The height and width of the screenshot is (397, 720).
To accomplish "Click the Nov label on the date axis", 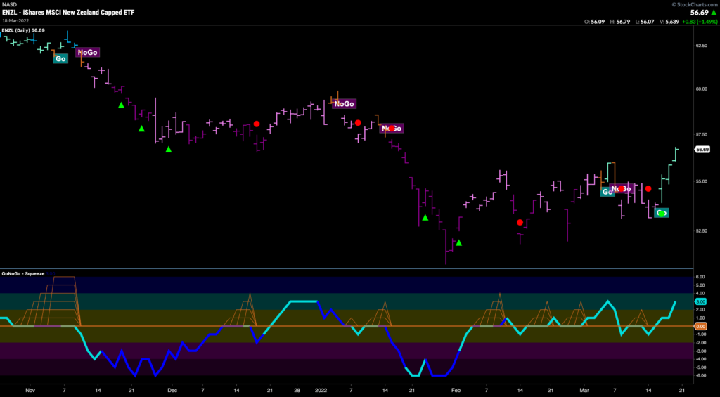I will (30, 391).
